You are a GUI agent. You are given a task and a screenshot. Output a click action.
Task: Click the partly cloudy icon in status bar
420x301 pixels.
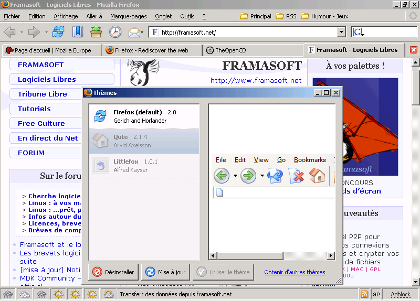tap(109, 294)
